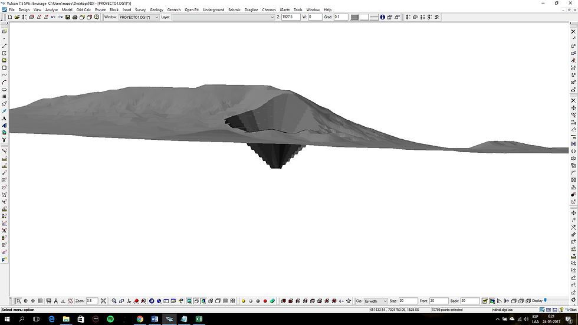Click the Back input field showing 20
The width and height of the screenshot is (578, 325).
point(470,301)
